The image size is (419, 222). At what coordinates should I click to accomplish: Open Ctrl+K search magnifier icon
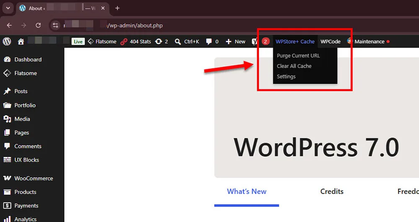178,41
